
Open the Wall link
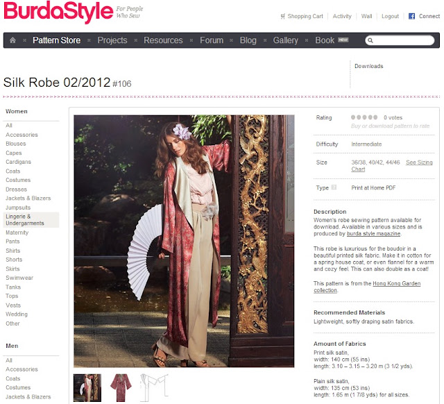tap(366, 16)
